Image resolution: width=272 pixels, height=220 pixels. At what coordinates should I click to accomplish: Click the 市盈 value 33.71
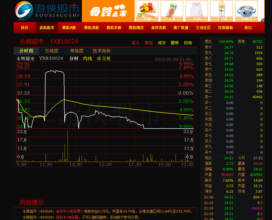click(x=258, y=186)
